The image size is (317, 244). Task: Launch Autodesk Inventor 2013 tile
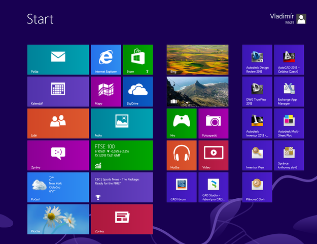click(257, 124)
